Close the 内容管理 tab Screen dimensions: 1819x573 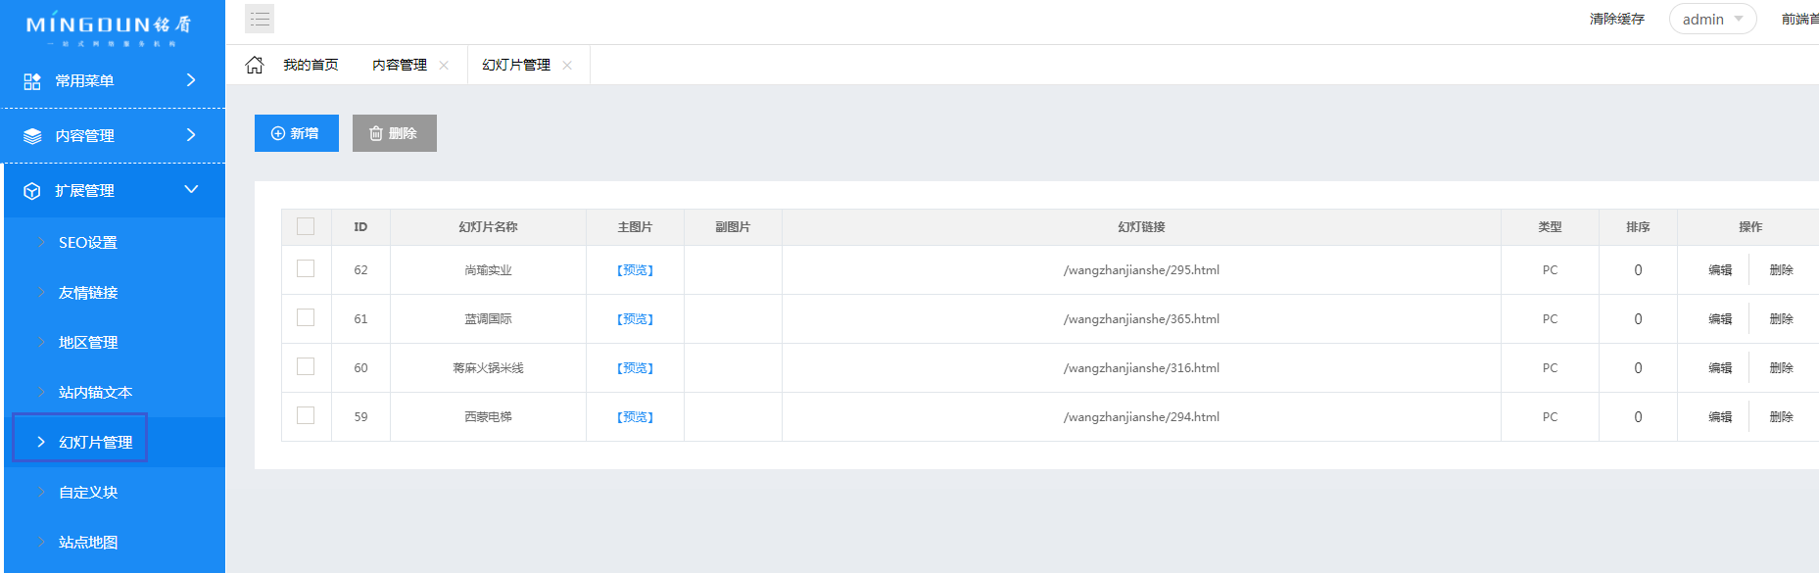click(x=444, y=66)
